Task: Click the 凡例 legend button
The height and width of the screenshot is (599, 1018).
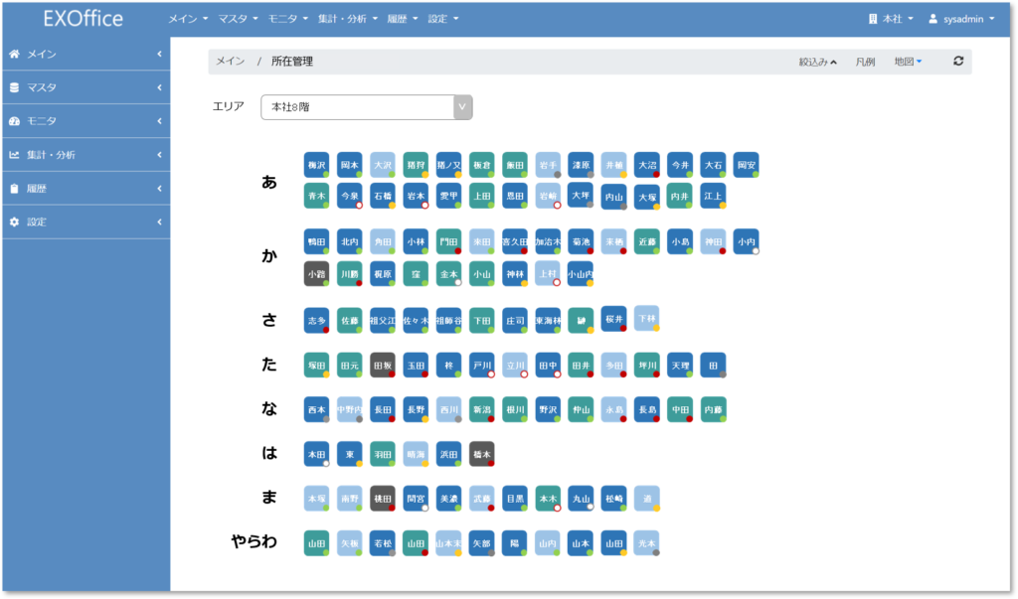Action: [865, 62]
